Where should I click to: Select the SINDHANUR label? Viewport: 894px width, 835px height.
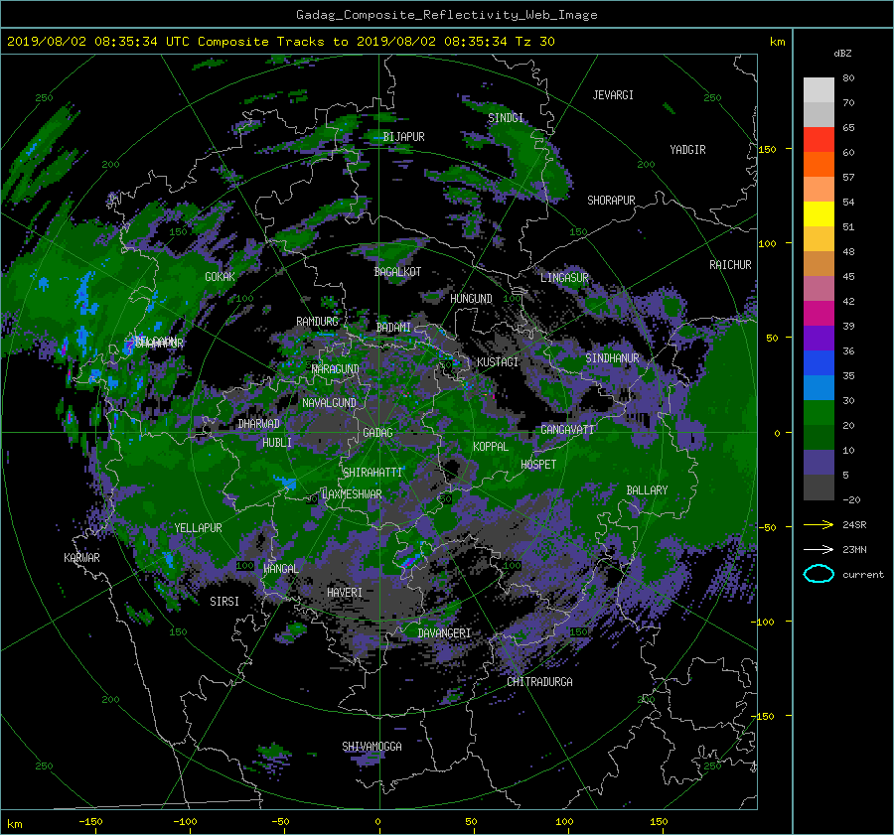click(x=612, y=358)
